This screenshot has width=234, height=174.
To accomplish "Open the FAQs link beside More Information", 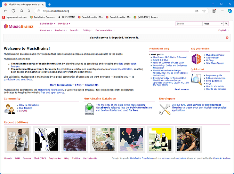I will [78, 85].
